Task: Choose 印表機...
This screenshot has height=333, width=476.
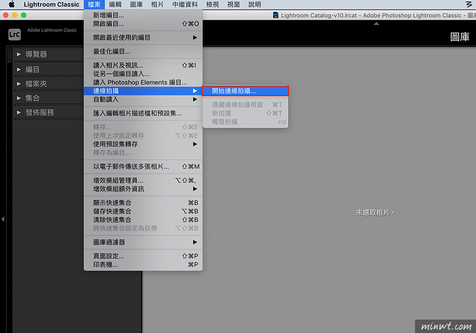Action: pos(143,265)
